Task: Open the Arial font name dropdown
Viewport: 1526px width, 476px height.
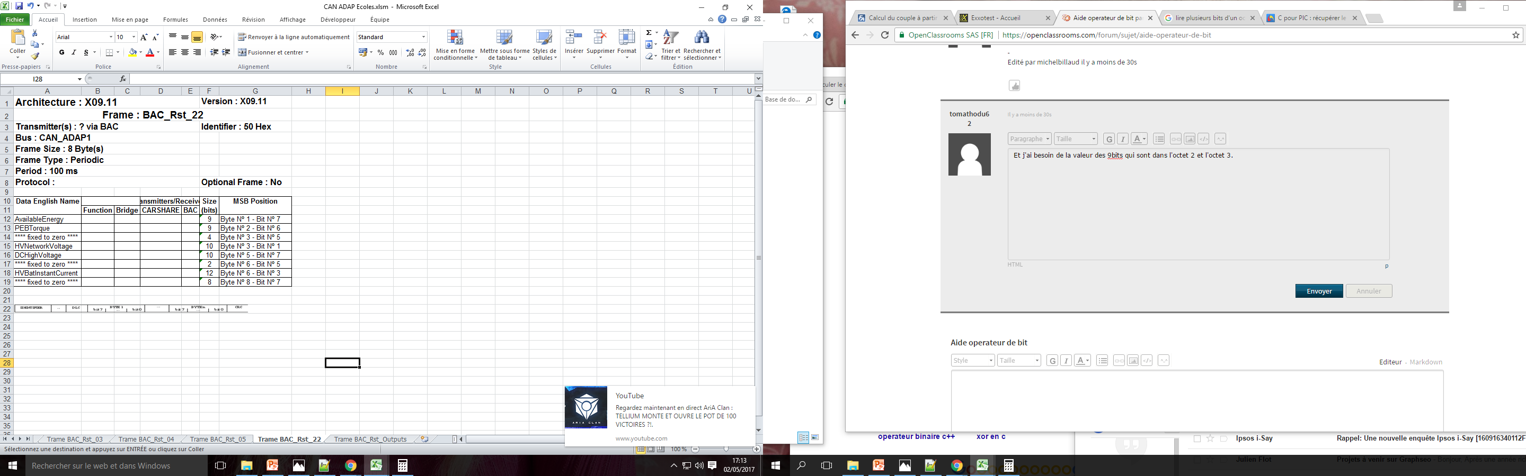Action: 110,37
